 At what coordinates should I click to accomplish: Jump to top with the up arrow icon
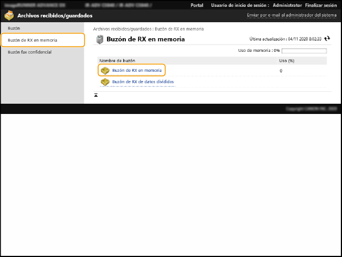tap(96, 95)
